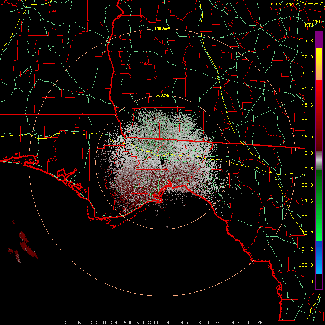
Task: Click the -94.2 scale value
Action: [306, 249]
